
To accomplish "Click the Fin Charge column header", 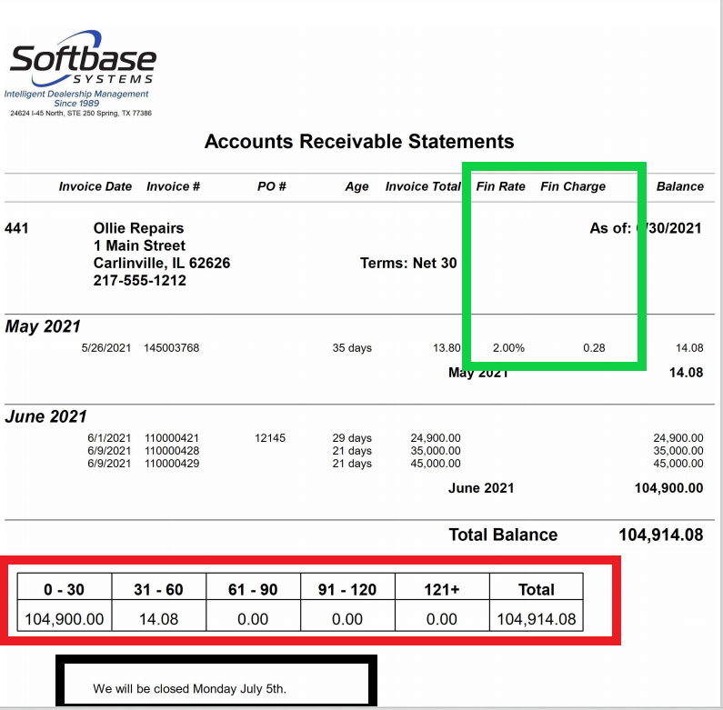I will coord(573,186).
